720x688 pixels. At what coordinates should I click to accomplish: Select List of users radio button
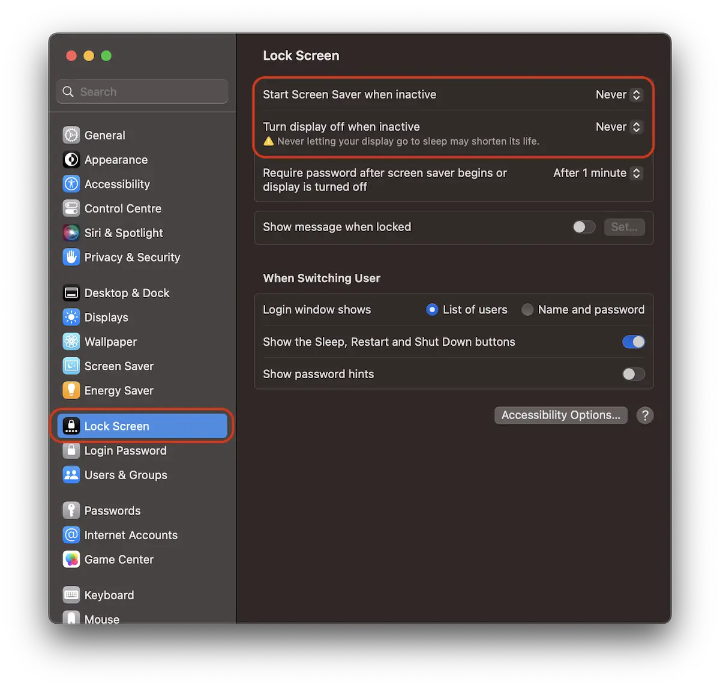pyautogui.click(x=432, y=310)
